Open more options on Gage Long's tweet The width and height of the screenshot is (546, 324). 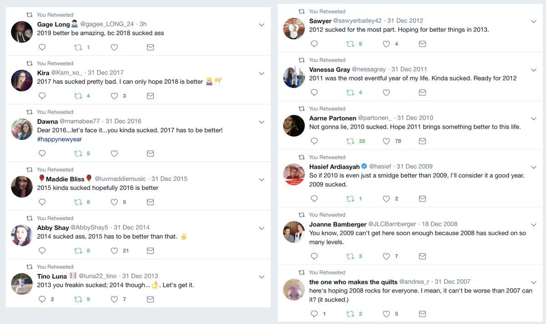pyautogui.click(x=262, y=25)
